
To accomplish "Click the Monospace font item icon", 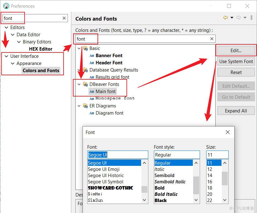I will point(92,98).
